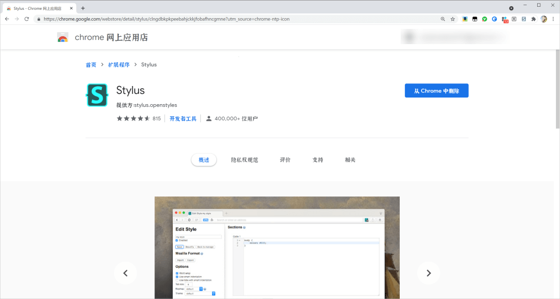
Task: Show next screenshot with right arrow
Action: pos(429,273)
